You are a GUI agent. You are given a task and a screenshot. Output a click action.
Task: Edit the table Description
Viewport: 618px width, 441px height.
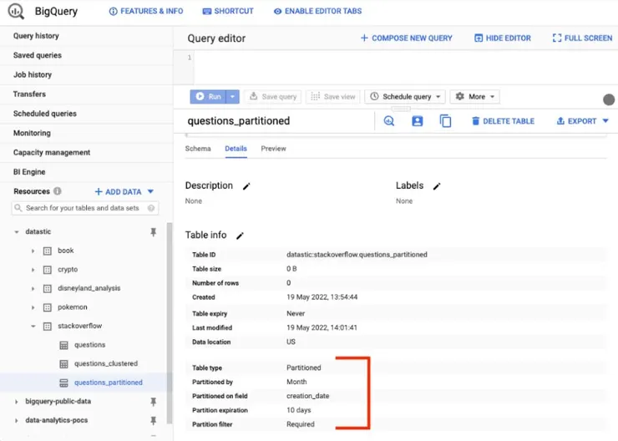click(246, 186)
